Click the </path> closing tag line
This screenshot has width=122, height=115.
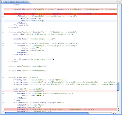16,5
